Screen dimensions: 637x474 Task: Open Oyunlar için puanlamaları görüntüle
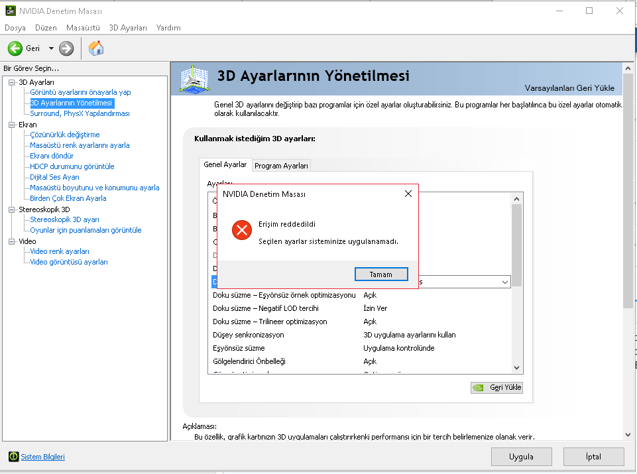coord(86,230)
